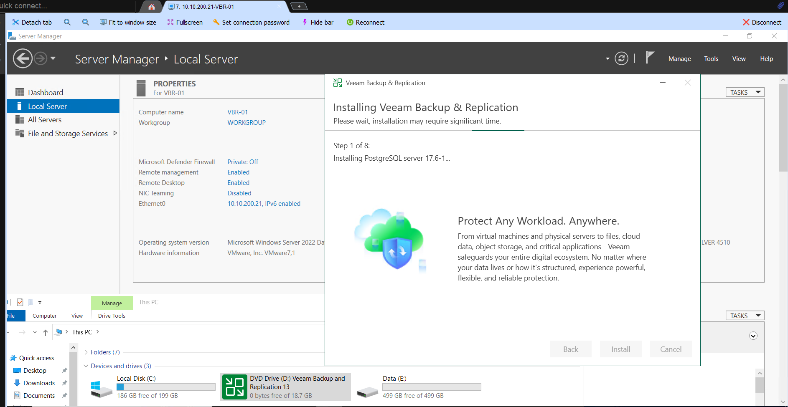Hide the session toolbar bar
The width and height of the screenshot is (788, 407).
point(318,22)
